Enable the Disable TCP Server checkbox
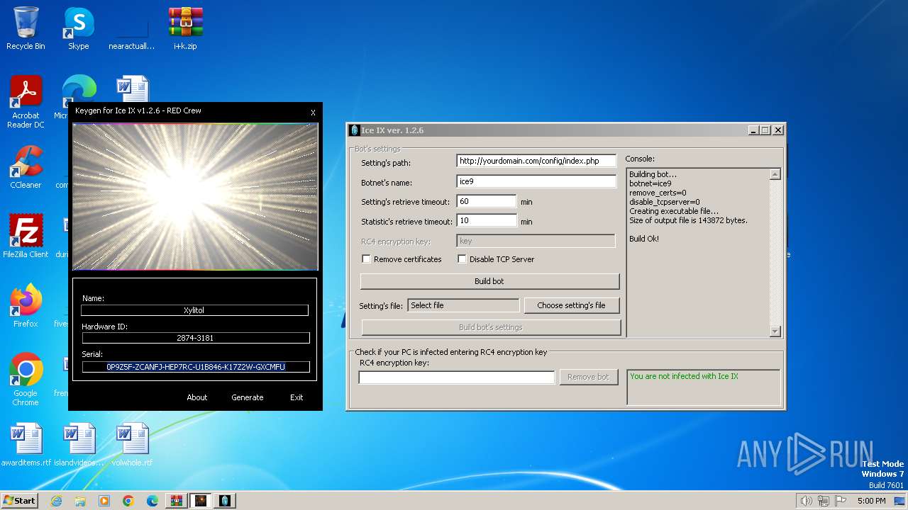The height and width of the screenshot is (510, 908). pos(462,259)
